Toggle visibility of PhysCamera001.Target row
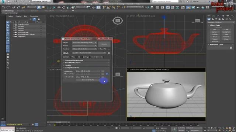Viewport: 236px width, 132px height. (14, 34)
